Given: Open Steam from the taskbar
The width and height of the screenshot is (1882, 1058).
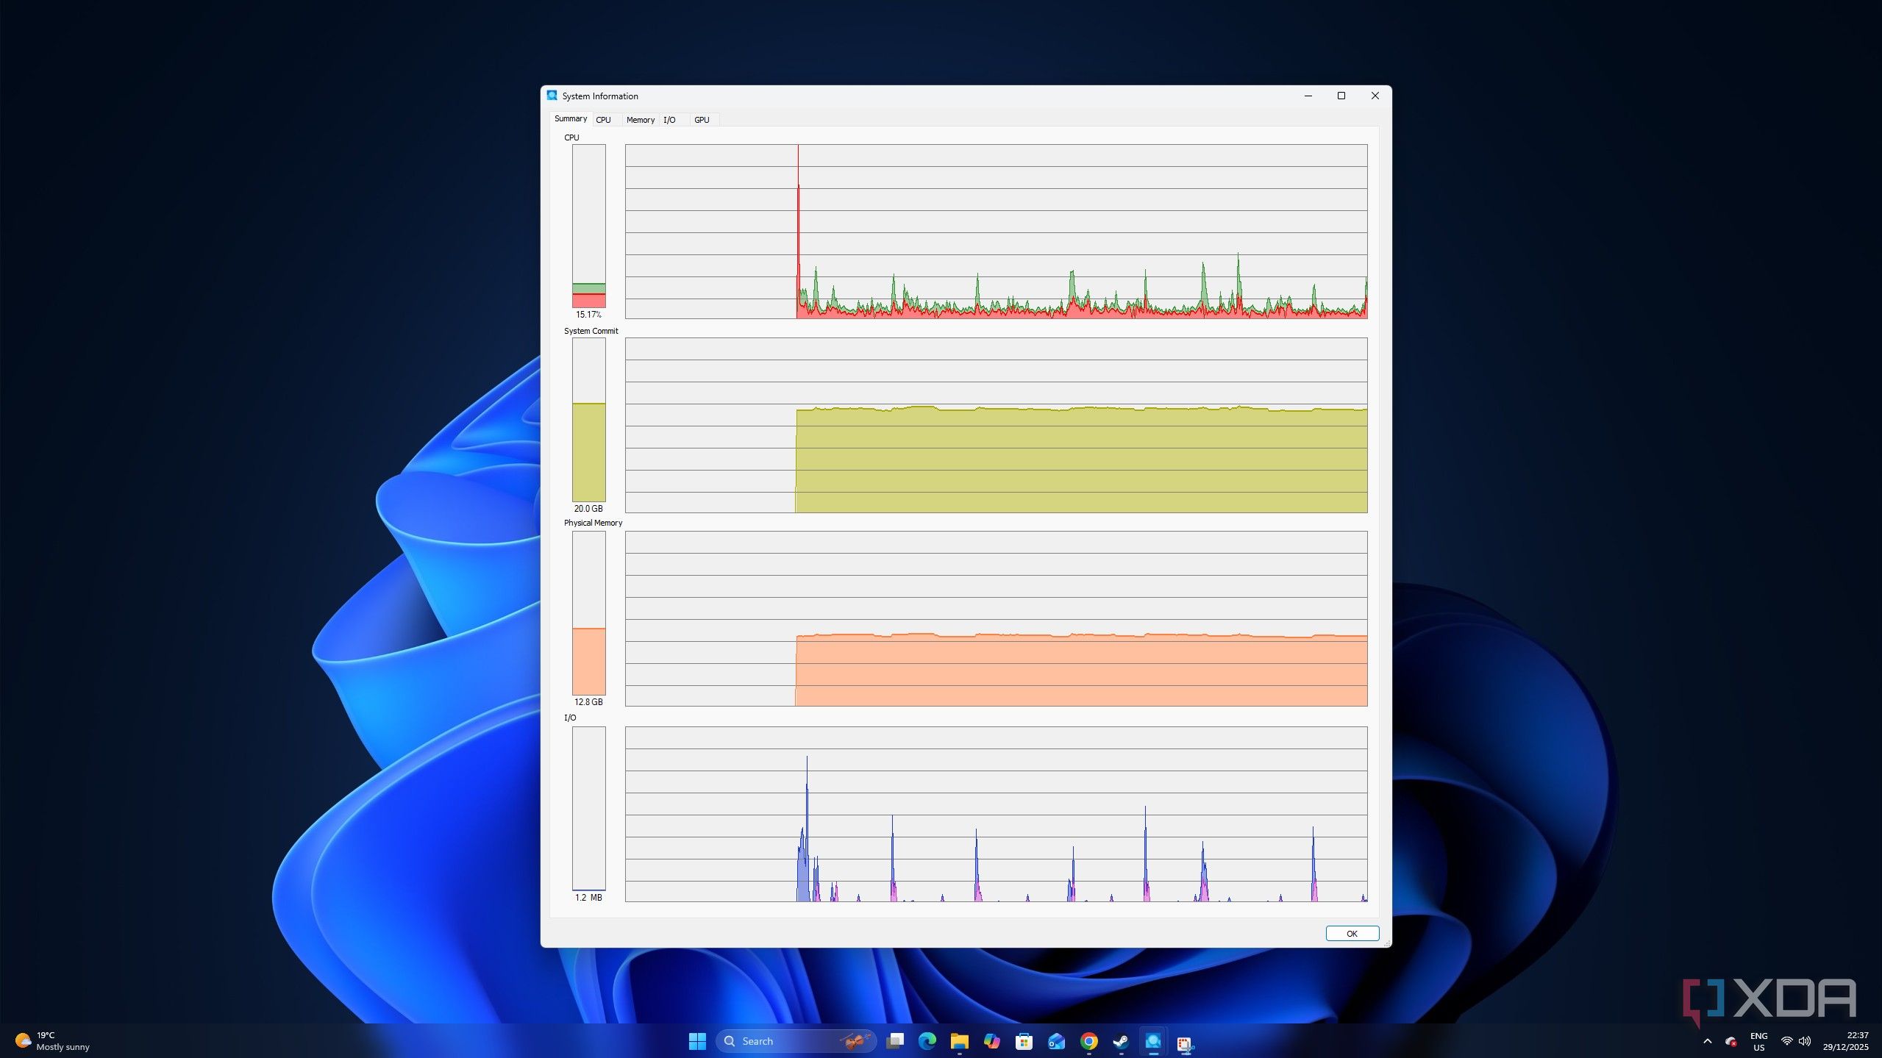Looking at the screenshot, I should (x=1121, y=1041).
